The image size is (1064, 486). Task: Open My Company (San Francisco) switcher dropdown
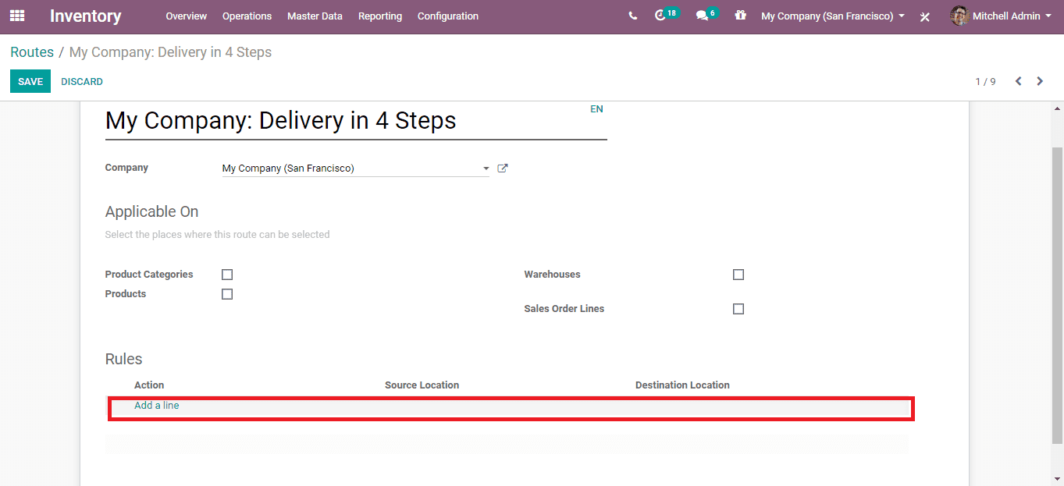pos(833,16)
